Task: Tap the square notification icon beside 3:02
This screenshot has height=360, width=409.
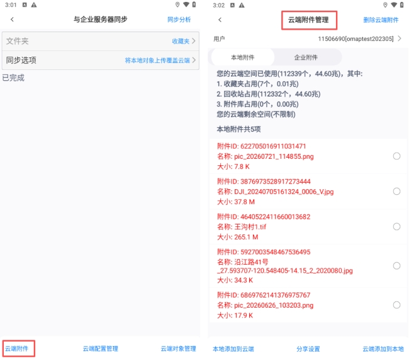Action: coord(232,5)
